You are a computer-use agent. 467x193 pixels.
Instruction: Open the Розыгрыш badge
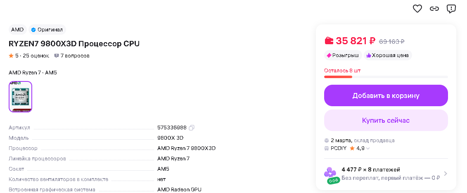point(343,55)
